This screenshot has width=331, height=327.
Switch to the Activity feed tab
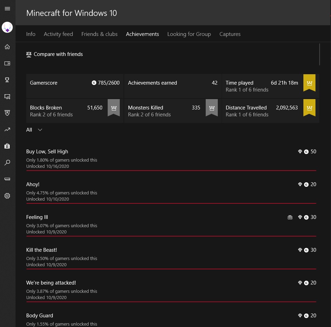[x=58, y=34]
